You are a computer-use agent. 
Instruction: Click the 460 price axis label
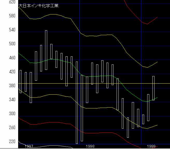pyautogui.click(x=5, y=58)
